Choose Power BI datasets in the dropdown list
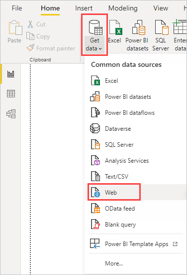This screenshot has width=187, height=275. coord(135,97)
